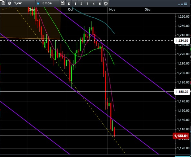This screenshot has width=191, height=157.
Task: Click the 1,200.00 price axis label
Action: pos(183,73)
